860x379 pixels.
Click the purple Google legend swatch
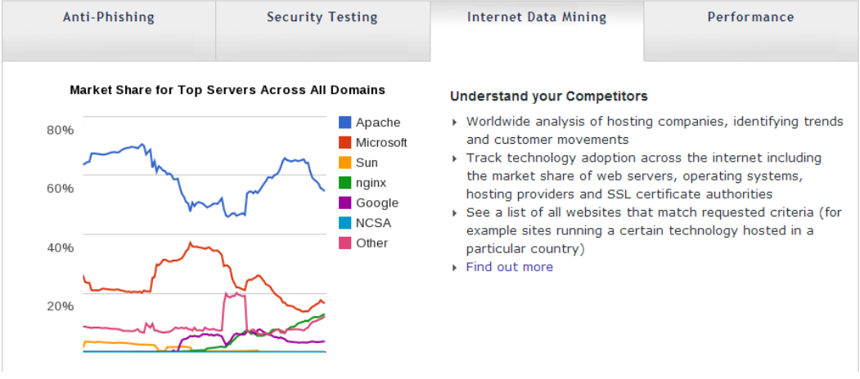(345, 203)
